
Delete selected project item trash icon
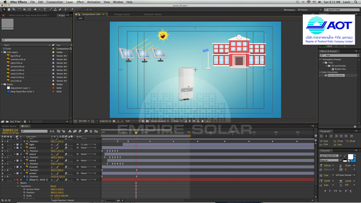(25, 121)
